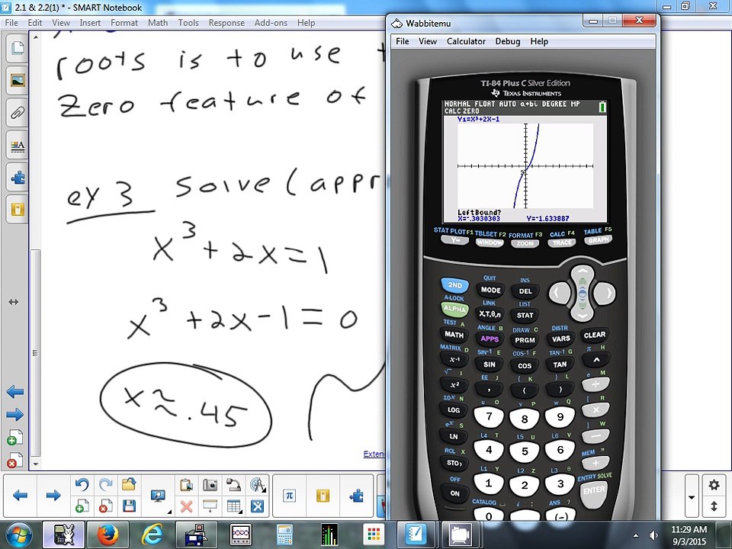Click the calculator left arrow key
The height and width of the screenshot is (549, 732).
[x=558, y=293]
